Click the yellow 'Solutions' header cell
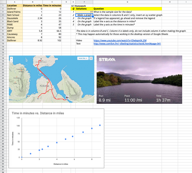Viewport: 192px width, 173px height. [84, 9]
